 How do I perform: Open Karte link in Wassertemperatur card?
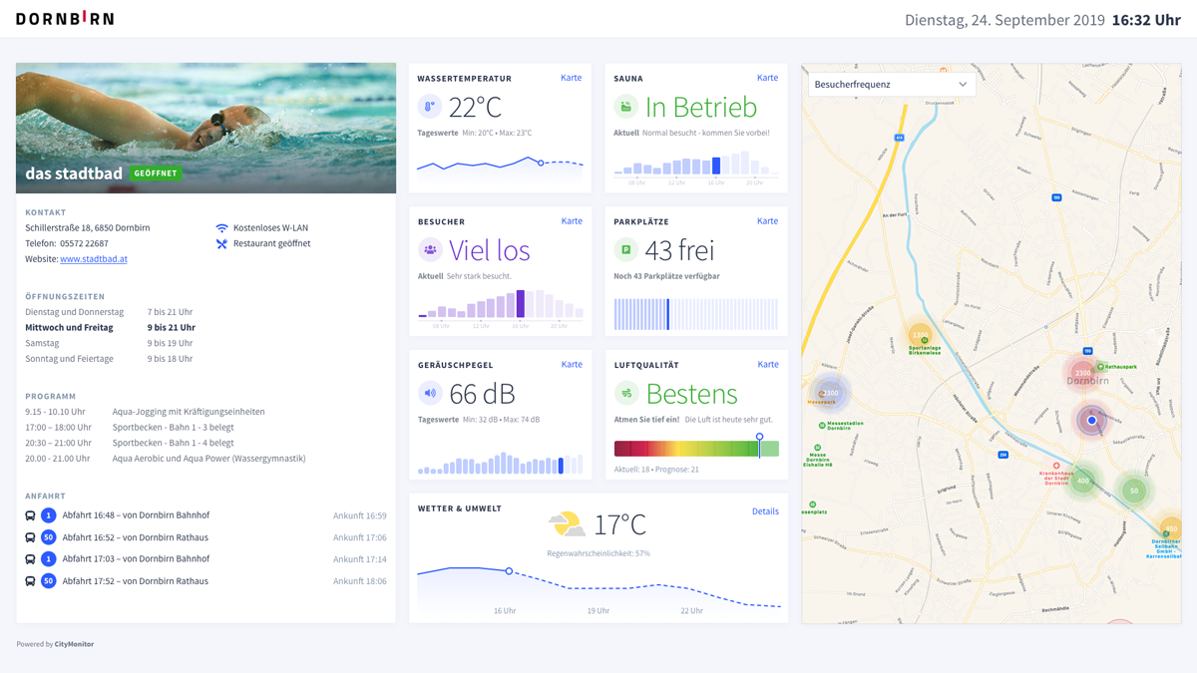(571, 78)
